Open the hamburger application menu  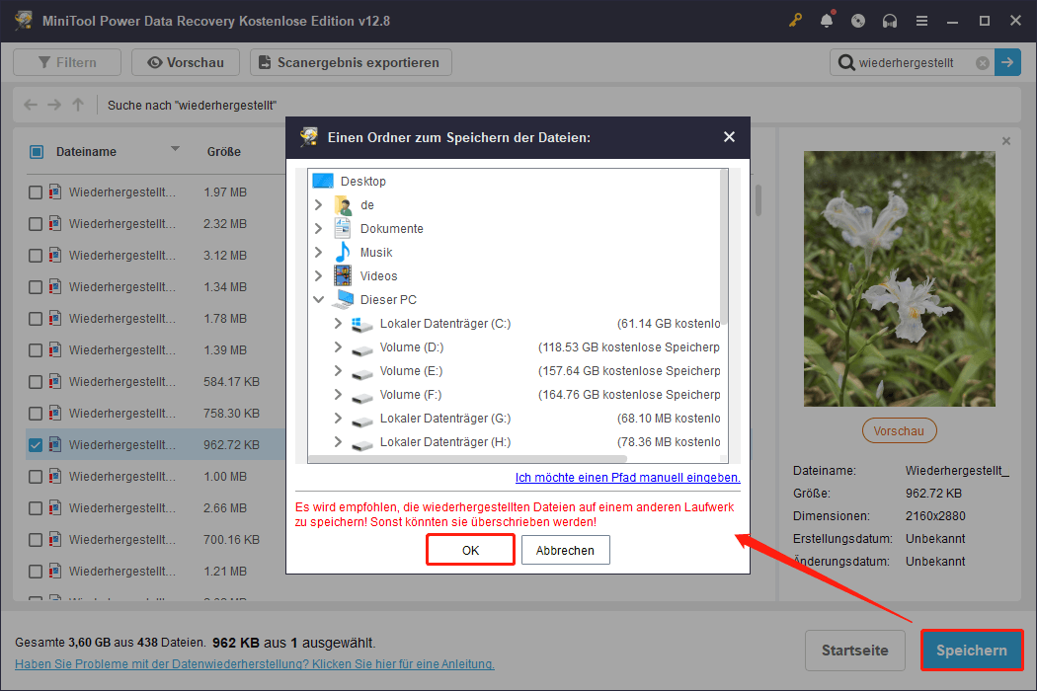922,20
